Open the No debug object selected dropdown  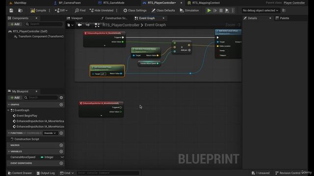pyautogui.click(x=261, y=10)
